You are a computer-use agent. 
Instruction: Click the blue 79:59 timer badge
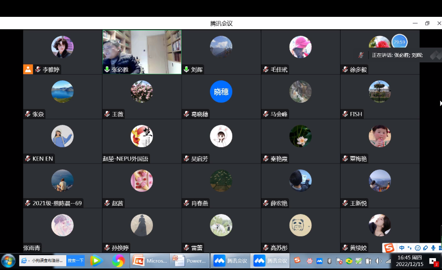(x=399, y=42)
